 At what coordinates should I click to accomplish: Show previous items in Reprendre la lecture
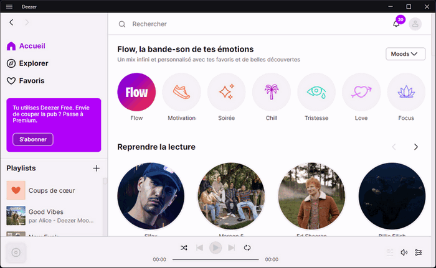click(x=394, y=147)
